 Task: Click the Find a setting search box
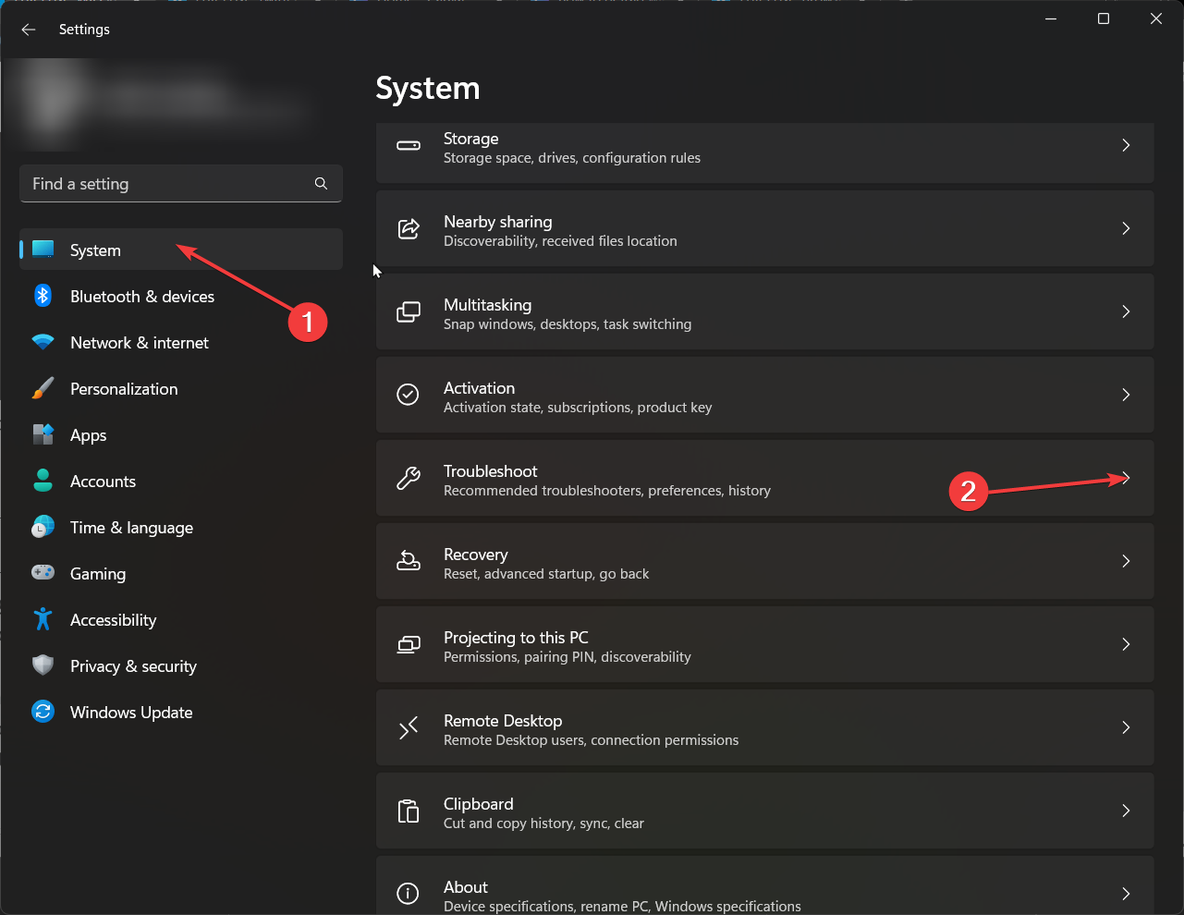[x=166, y=184]
